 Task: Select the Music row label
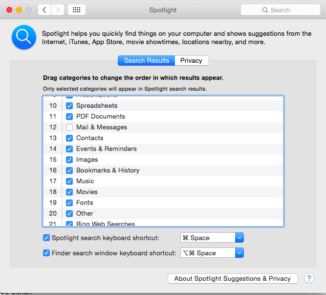coord(85,181)
